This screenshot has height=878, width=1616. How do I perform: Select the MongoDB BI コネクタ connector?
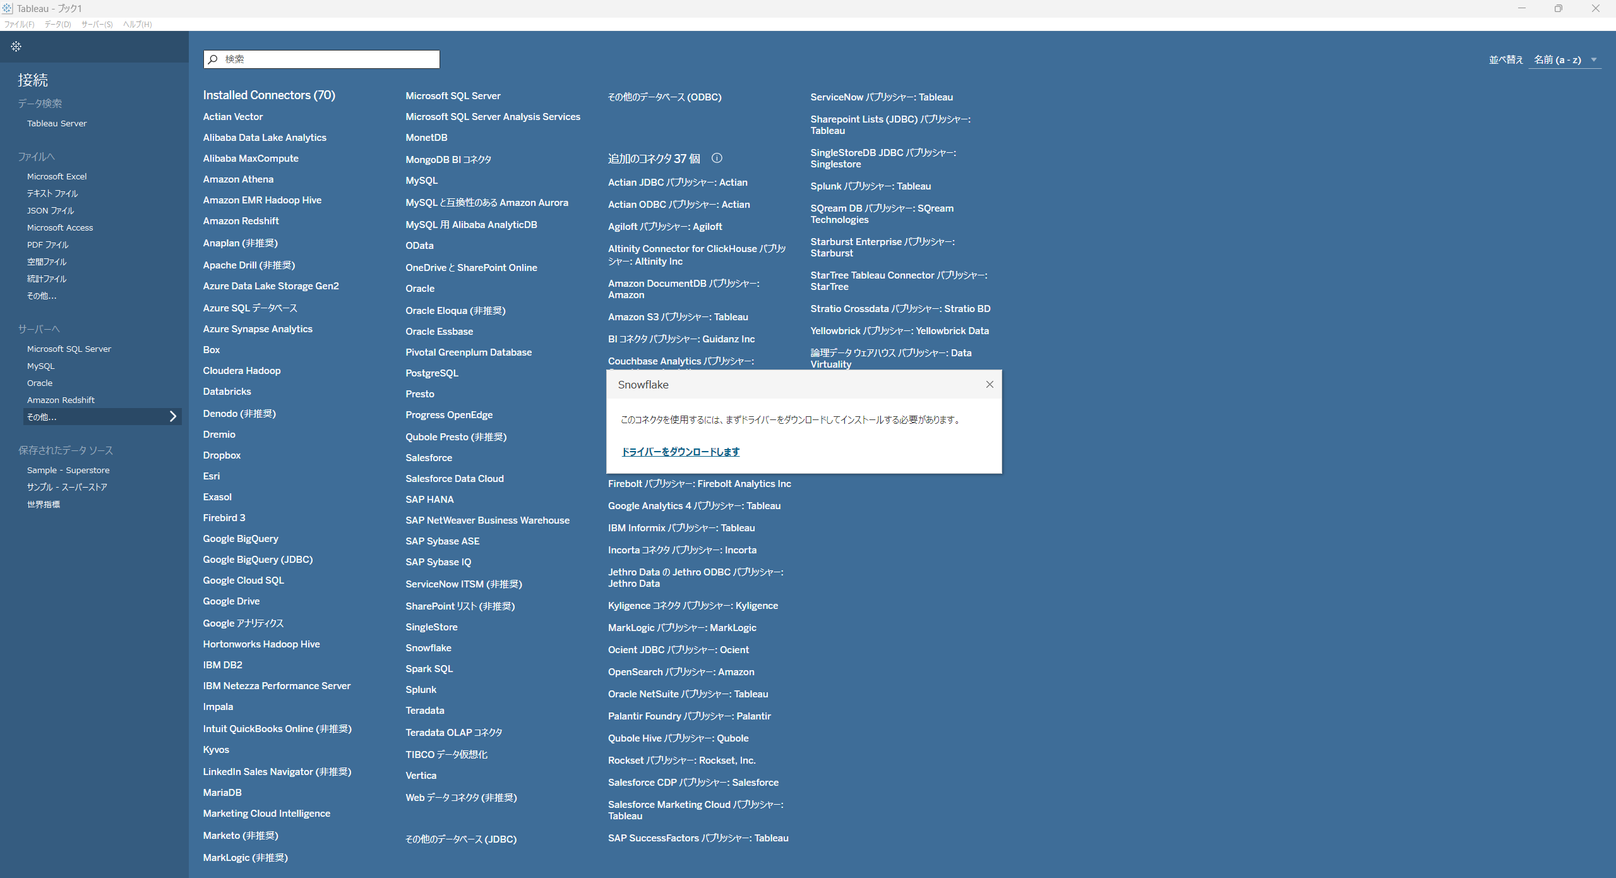[x=448, y=160]
